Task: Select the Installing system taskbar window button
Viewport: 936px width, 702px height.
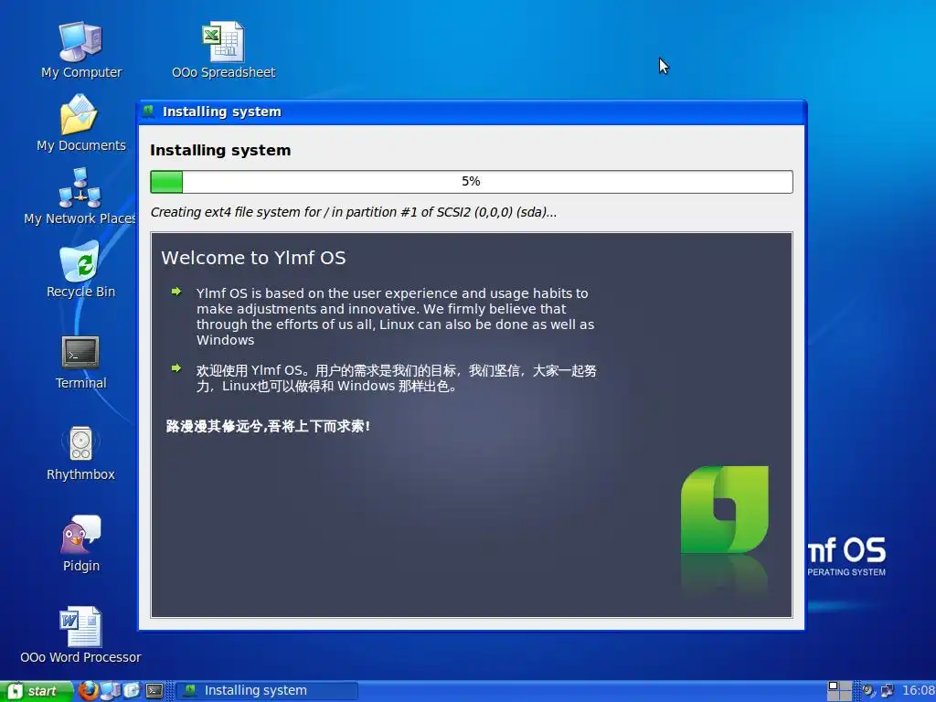Action: coord(268,691)
